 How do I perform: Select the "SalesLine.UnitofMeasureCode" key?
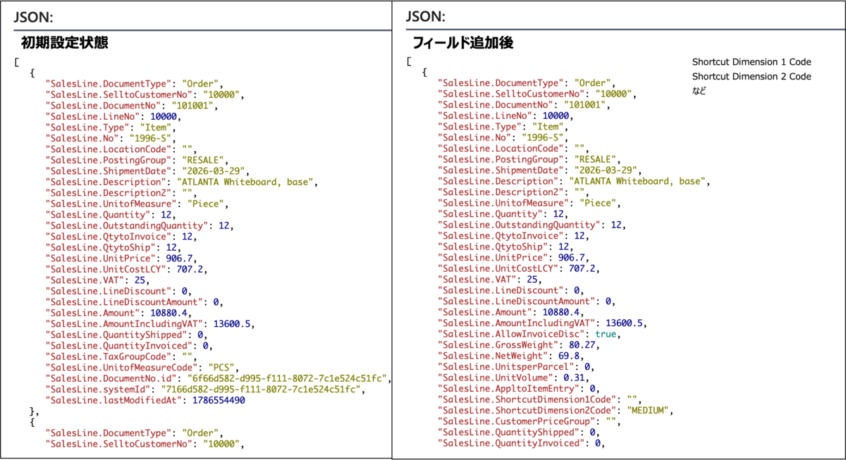click(x=121, y=367)
